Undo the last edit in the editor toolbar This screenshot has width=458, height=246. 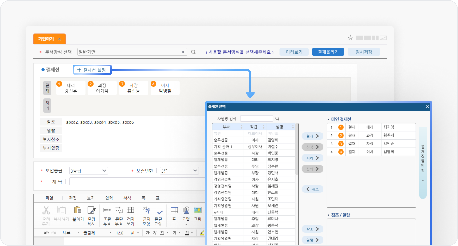click(46, 233)
